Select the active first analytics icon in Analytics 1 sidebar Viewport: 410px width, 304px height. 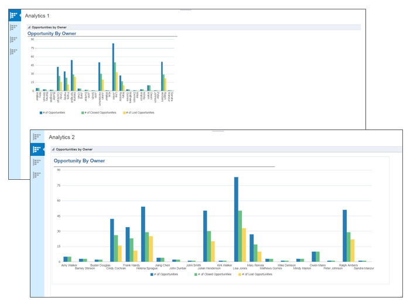pos(15,15)
